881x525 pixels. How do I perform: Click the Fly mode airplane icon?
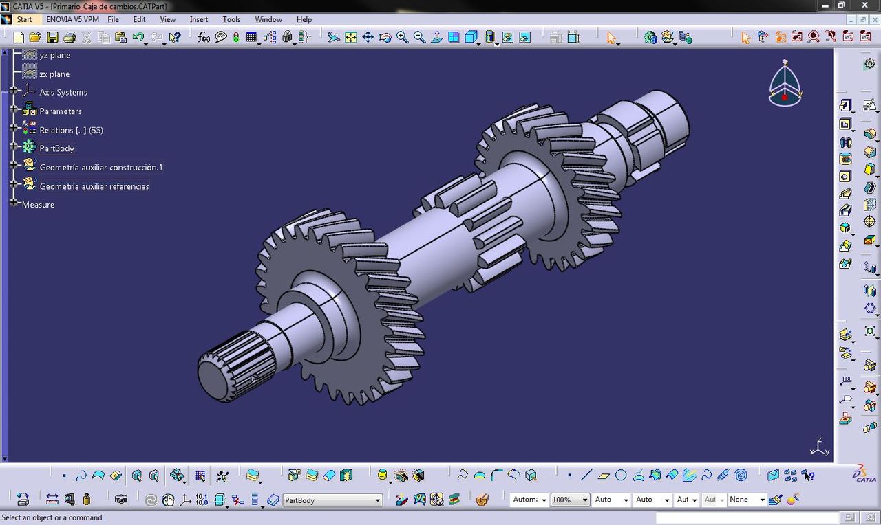click(333, 37)
